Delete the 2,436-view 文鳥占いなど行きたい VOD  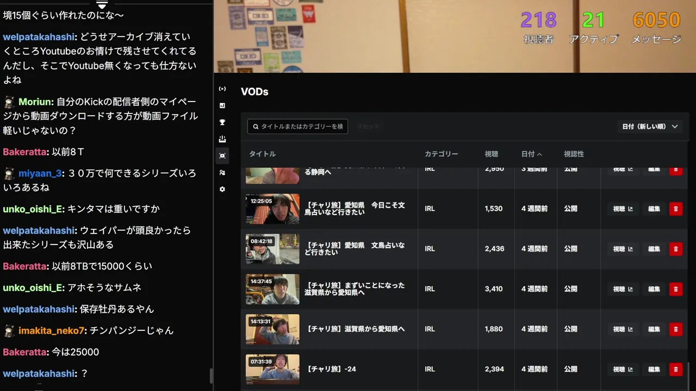[676, 249]
